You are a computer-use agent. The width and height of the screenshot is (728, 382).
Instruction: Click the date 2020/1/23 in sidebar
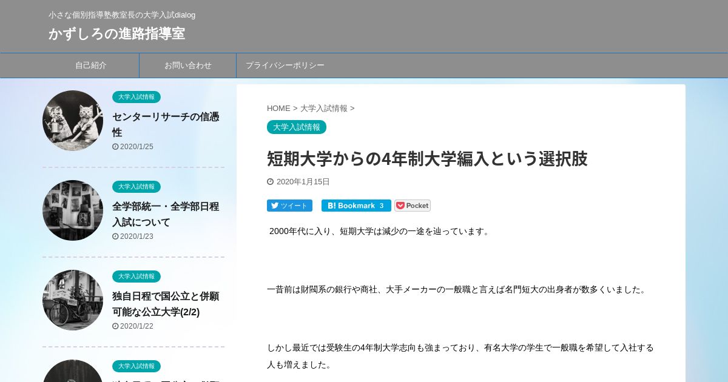136,236
